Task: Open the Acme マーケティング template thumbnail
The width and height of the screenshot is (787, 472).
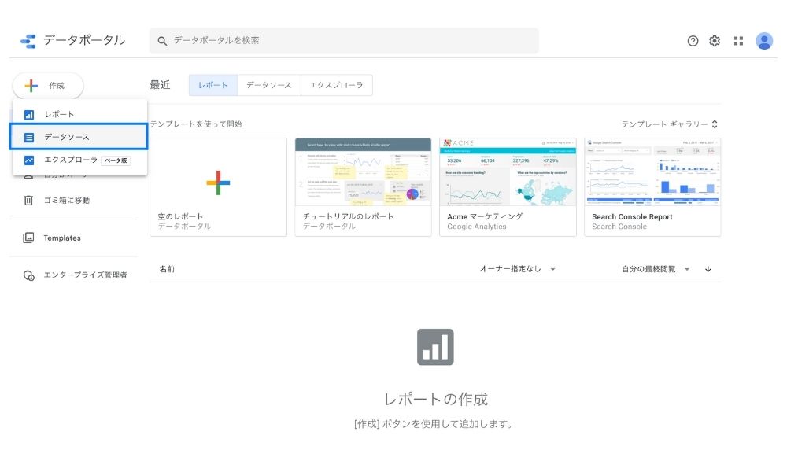Action: pos(508,172)
